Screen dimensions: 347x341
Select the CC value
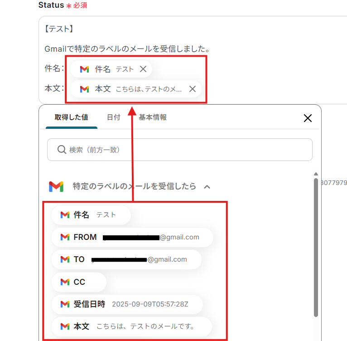point(79,282)
